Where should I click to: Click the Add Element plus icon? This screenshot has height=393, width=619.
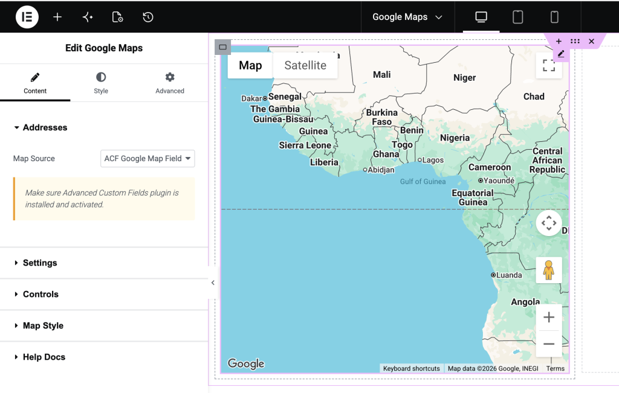coord(57,17)
